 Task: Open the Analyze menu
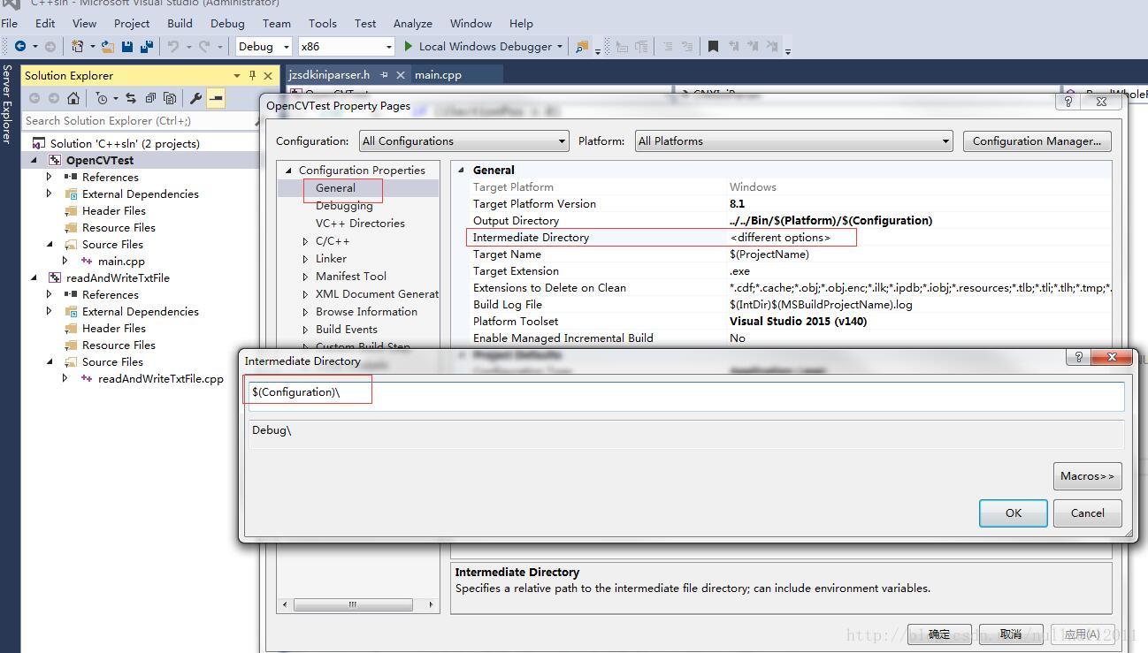coord(413,24)
